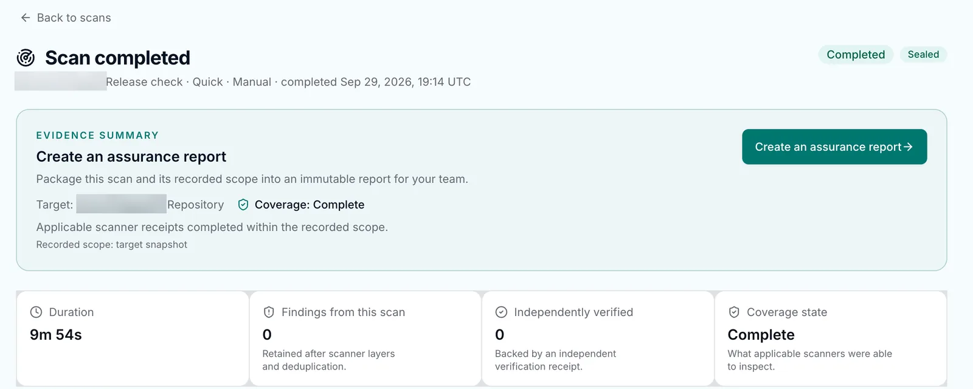Screen dimensions: 973x389
Task: Click the Sealed status badge
Action: click(923, 54)
